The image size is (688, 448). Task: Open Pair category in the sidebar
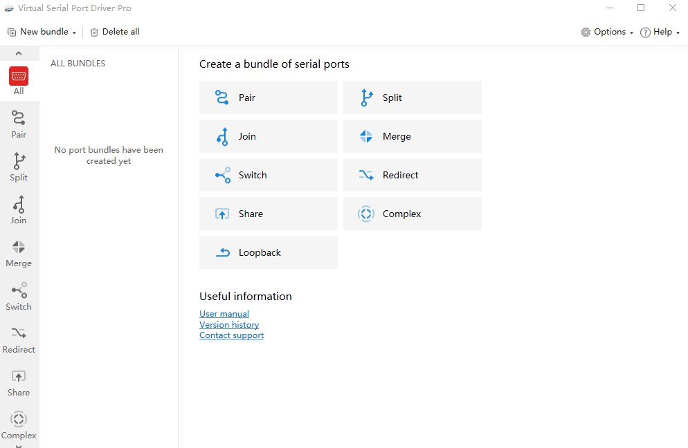19,124
